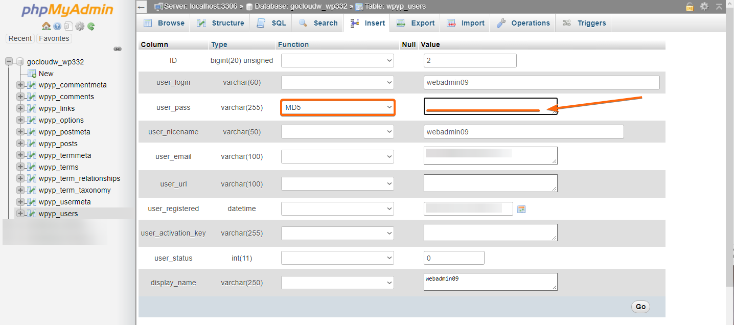Viewport: 734px width, 325px height.
Task: Open calendar picker for user_registered
Action: tap(521, 209)
